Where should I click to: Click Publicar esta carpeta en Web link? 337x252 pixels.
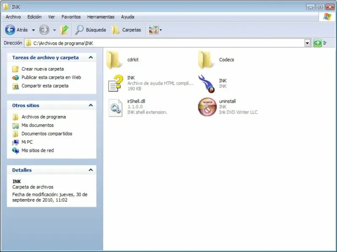click(51, 77)
